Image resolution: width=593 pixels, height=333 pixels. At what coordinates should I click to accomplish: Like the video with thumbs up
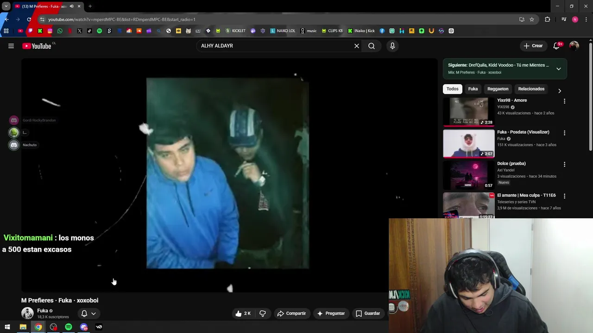click(243, 314)
